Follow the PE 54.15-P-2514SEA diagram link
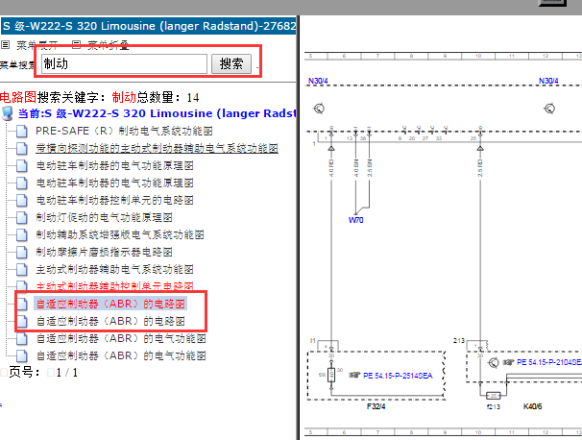The width and height of the screenshot is (582, 440). click(398, 376)
